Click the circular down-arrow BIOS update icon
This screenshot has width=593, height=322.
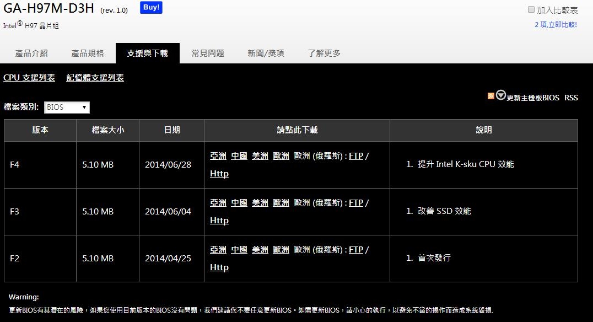[501, 95]
